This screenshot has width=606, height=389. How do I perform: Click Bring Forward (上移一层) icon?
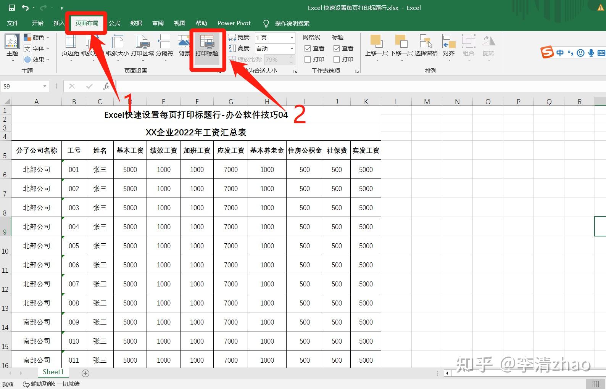376,41
